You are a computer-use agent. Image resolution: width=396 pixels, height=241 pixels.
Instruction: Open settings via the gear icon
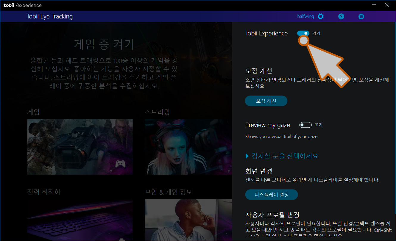point(320,16)
